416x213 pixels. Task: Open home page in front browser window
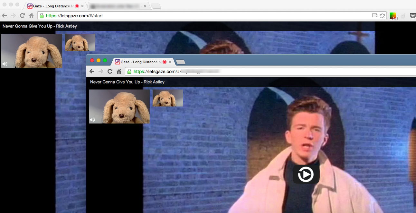click(x=119, y=71)
